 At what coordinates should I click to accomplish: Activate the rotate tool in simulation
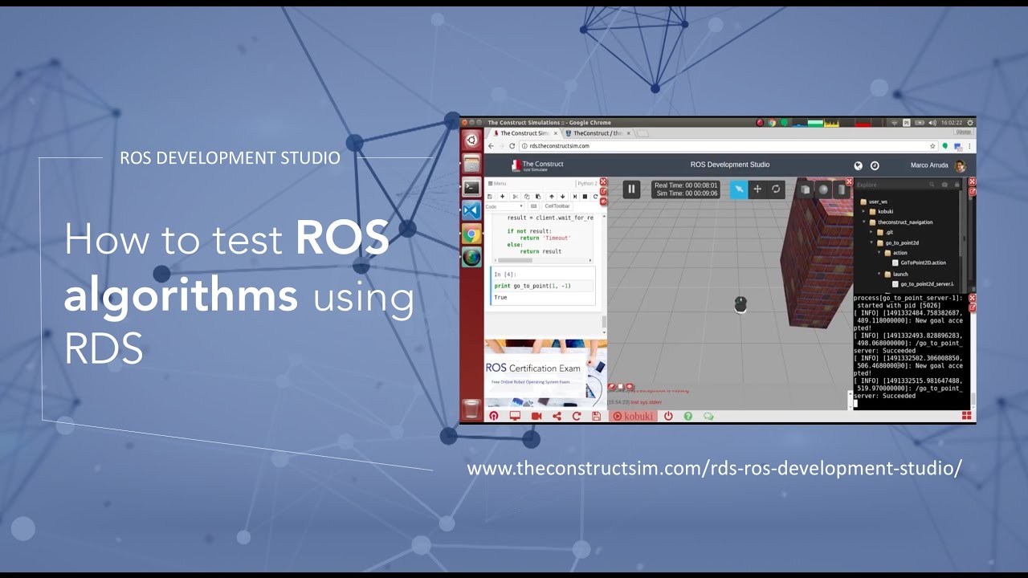pyautogui.click(x=776, y=189)
